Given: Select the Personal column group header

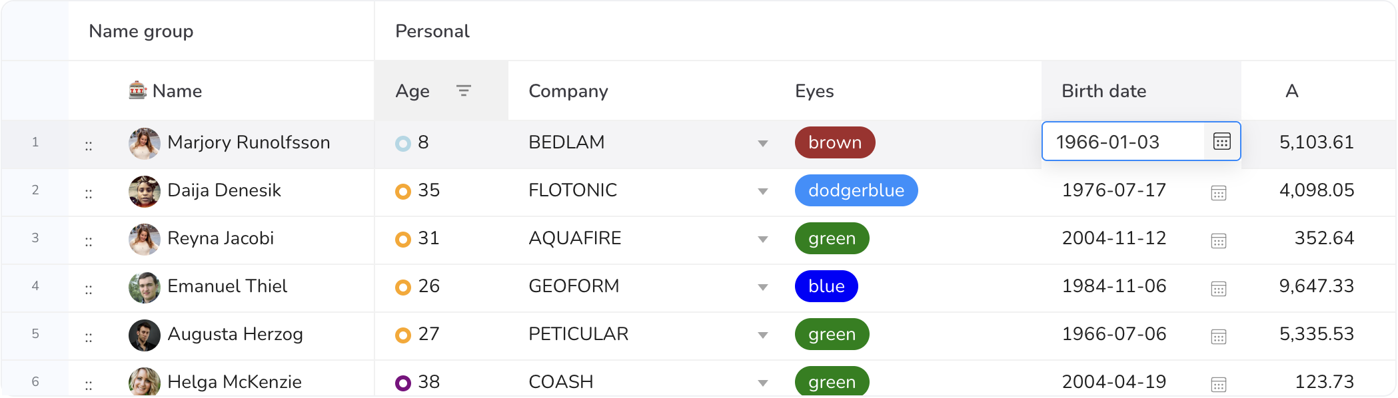Looking at the screenshot, I should (432, 31).
